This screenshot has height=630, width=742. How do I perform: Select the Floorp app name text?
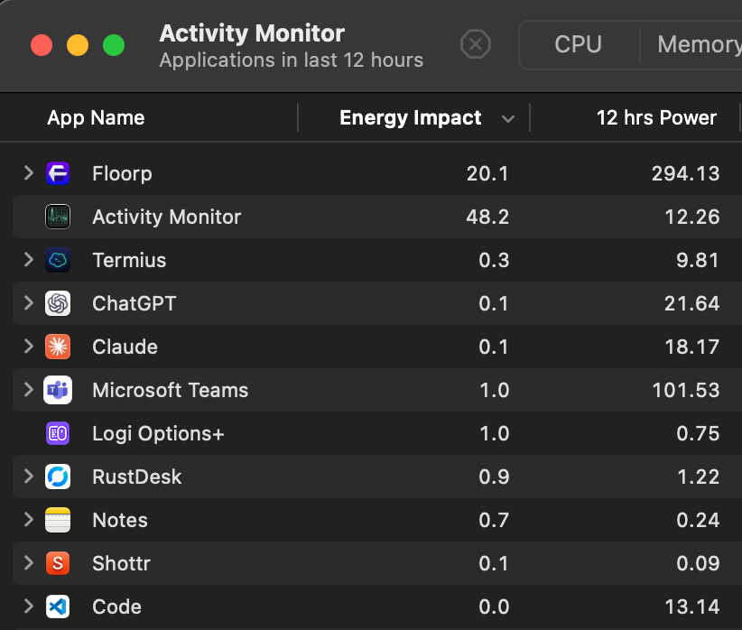(122, 173)
